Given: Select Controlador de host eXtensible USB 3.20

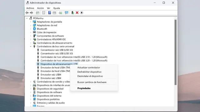Looking at the screenshot, I should 74,61.
